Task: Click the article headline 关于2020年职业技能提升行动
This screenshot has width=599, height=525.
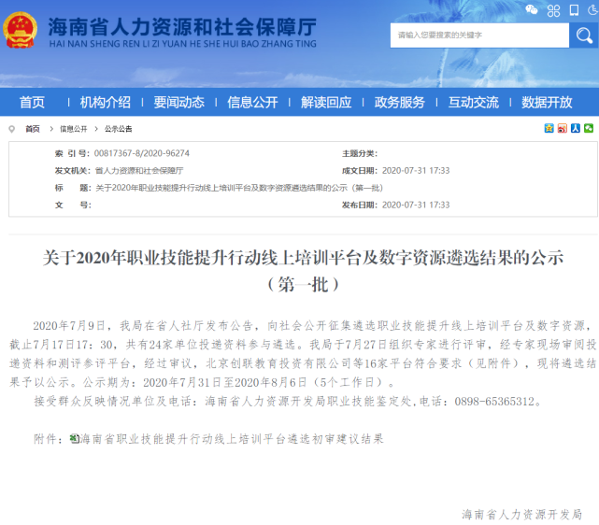Action: click(x=303, y=258)
